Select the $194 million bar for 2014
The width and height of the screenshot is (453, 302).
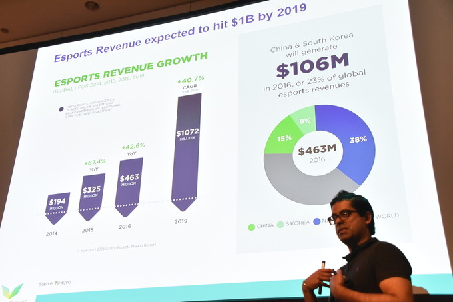(57, 207)
